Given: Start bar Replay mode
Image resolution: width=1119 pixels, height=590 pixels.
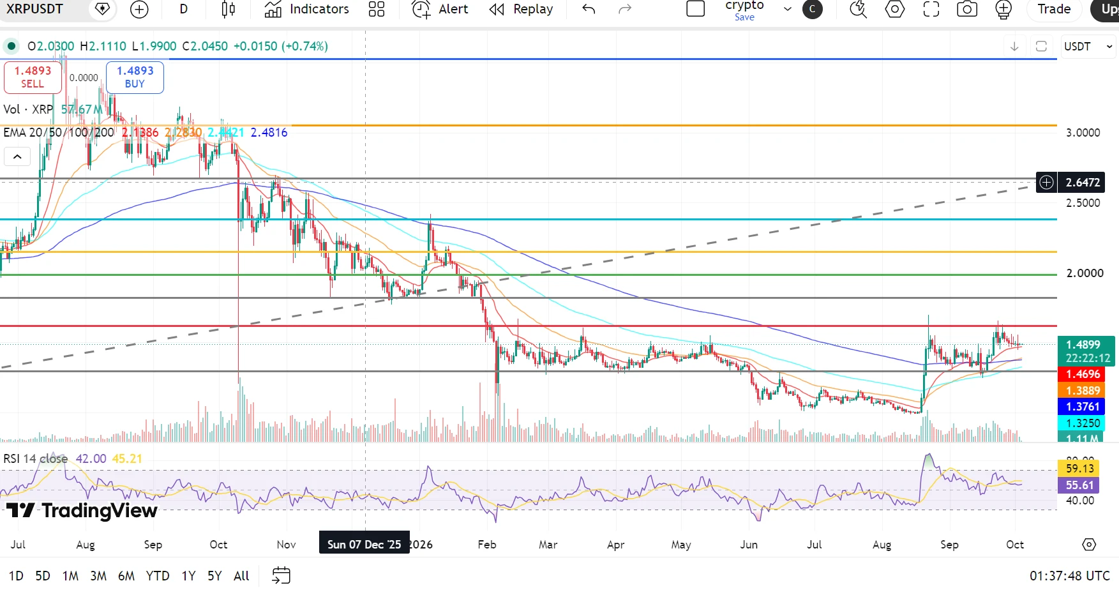Looking at the screenshot, I should [522, 9].
